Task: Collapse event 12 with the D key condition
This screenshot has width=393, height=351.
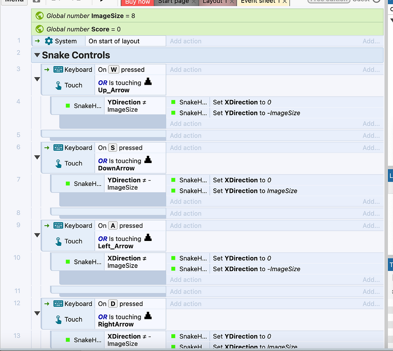Action: 37,313
